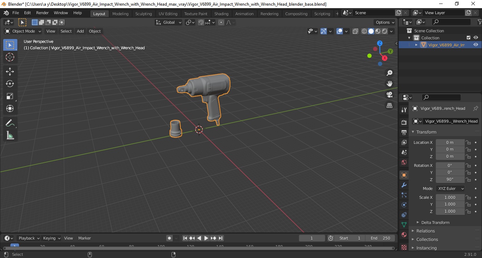
Task: Click the zoom view magnifier icon
Action: click(389, 73)
